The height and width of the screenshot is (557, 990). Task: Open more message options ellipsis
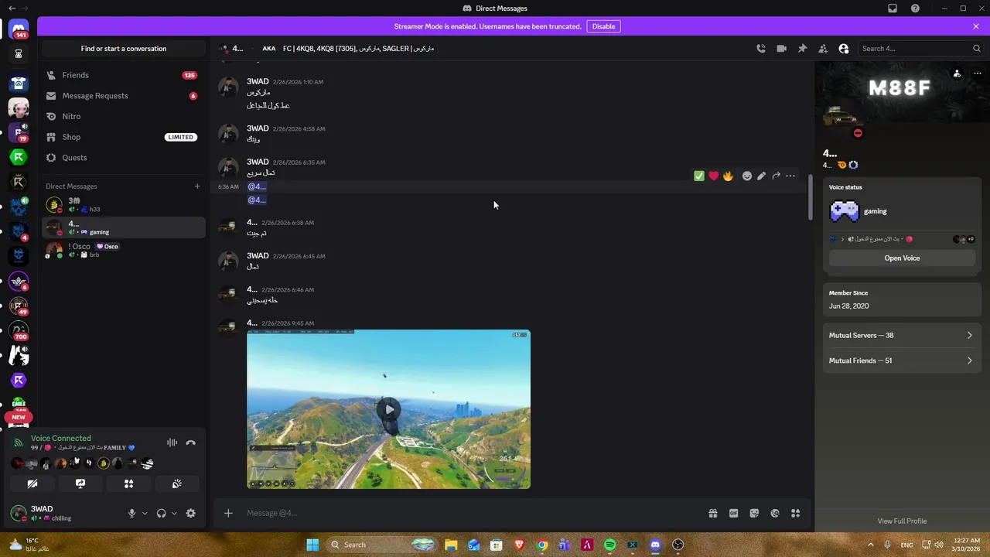(790, 176)
